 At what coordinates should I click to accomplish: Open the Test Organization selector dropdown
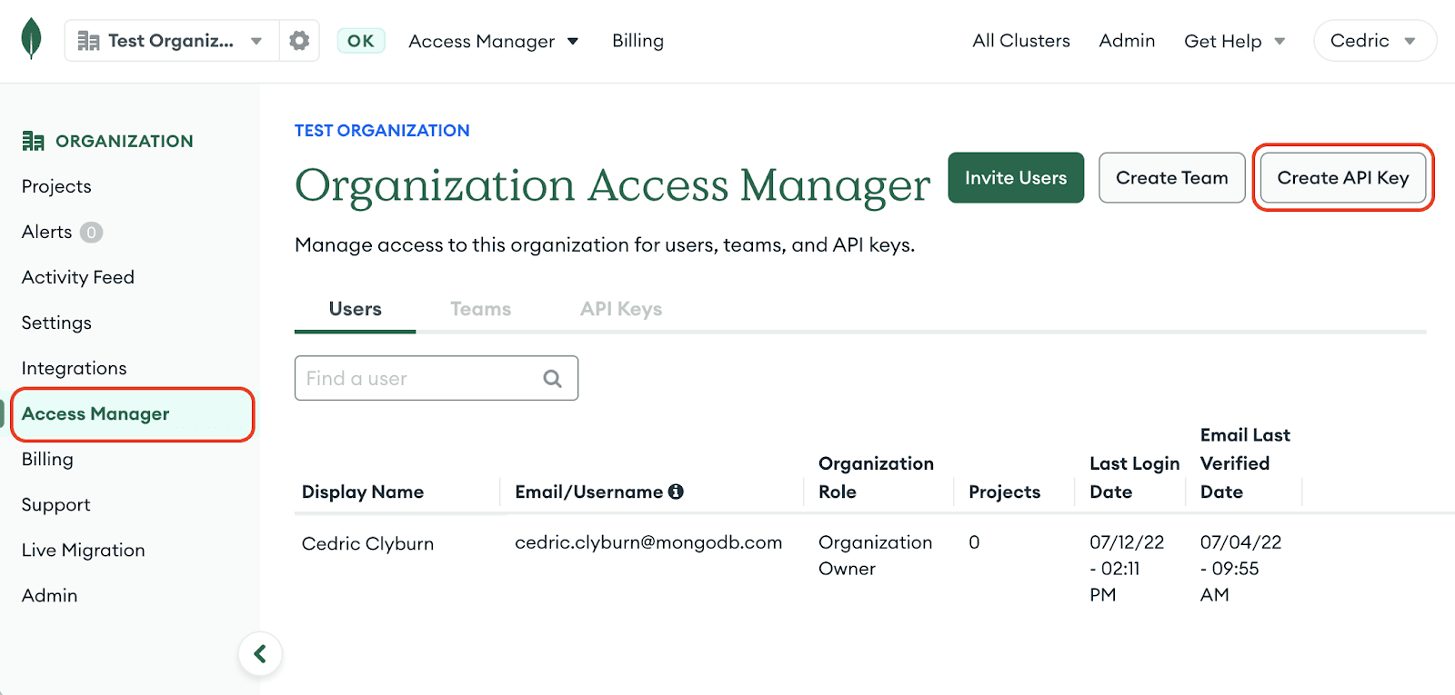pyautogui.click(x=171, y=41)
